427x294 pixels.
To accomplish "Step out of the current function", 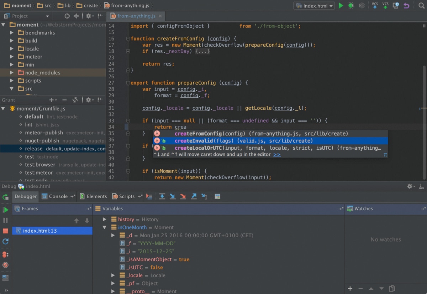I will click(194, 196).
